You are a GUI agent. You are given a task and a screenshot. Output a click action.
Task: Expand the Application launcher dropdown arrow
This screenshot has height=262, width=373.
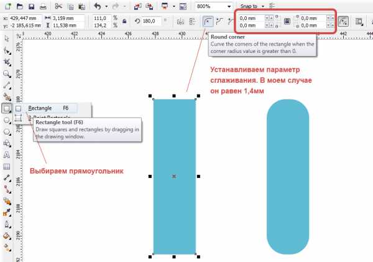coord(174,7)
